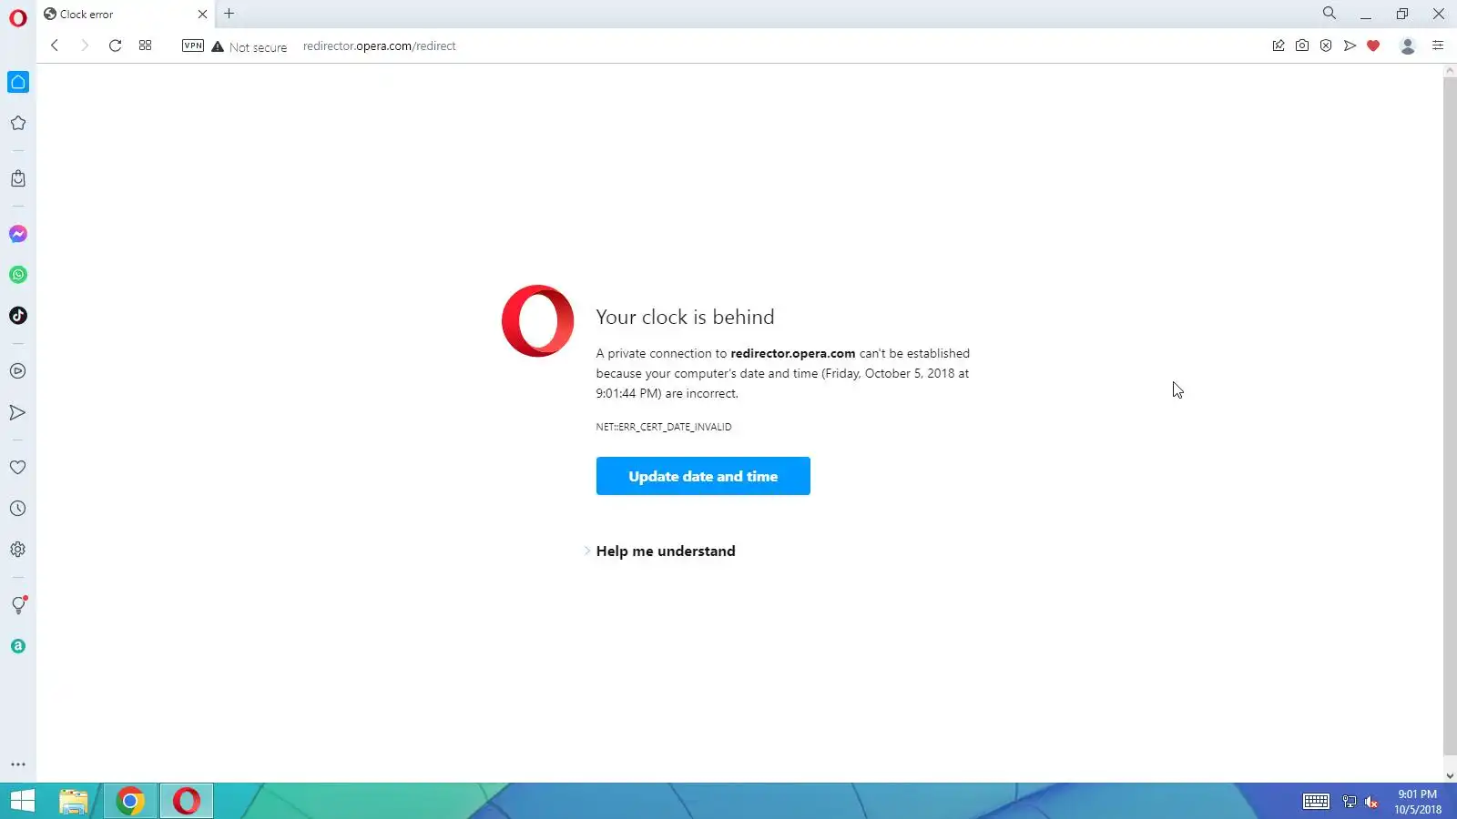
Task: Click the 'Your clock is behind' heading
Action: [x=685, y=317]
